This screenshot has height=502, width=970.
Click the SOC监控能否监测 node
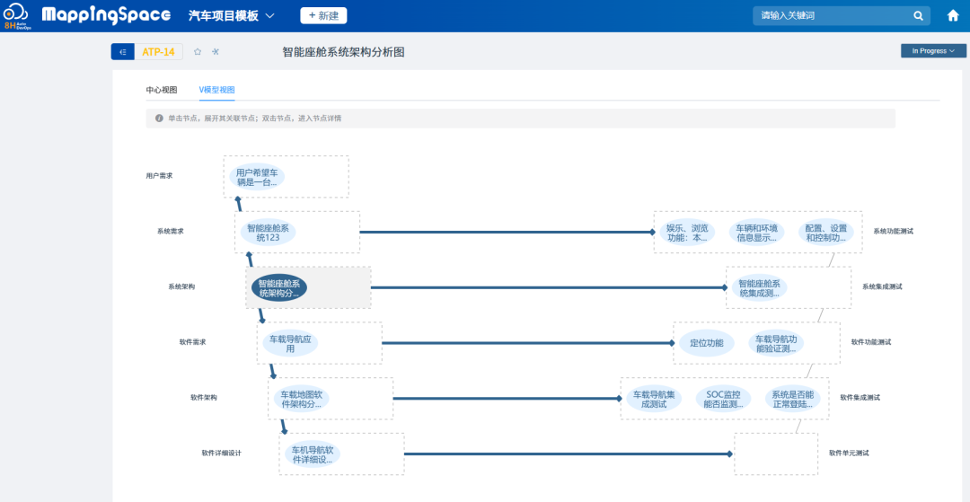click(725, 399)
